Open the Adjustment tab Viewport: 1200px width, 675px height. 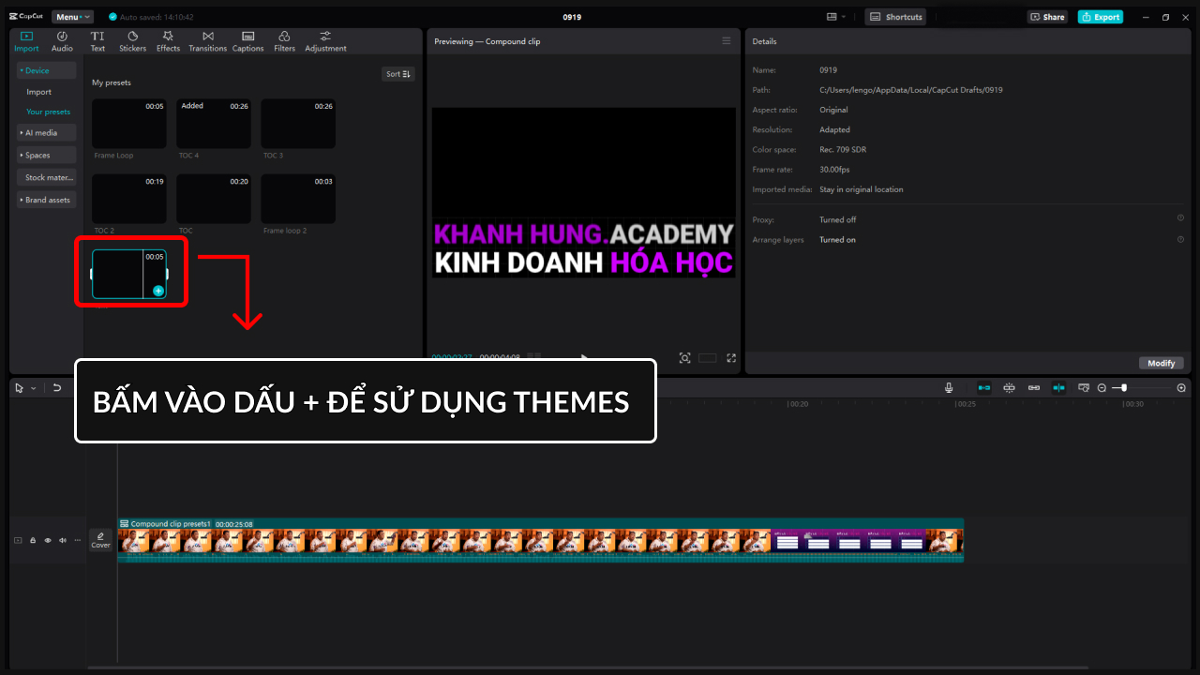pos(325,41)
